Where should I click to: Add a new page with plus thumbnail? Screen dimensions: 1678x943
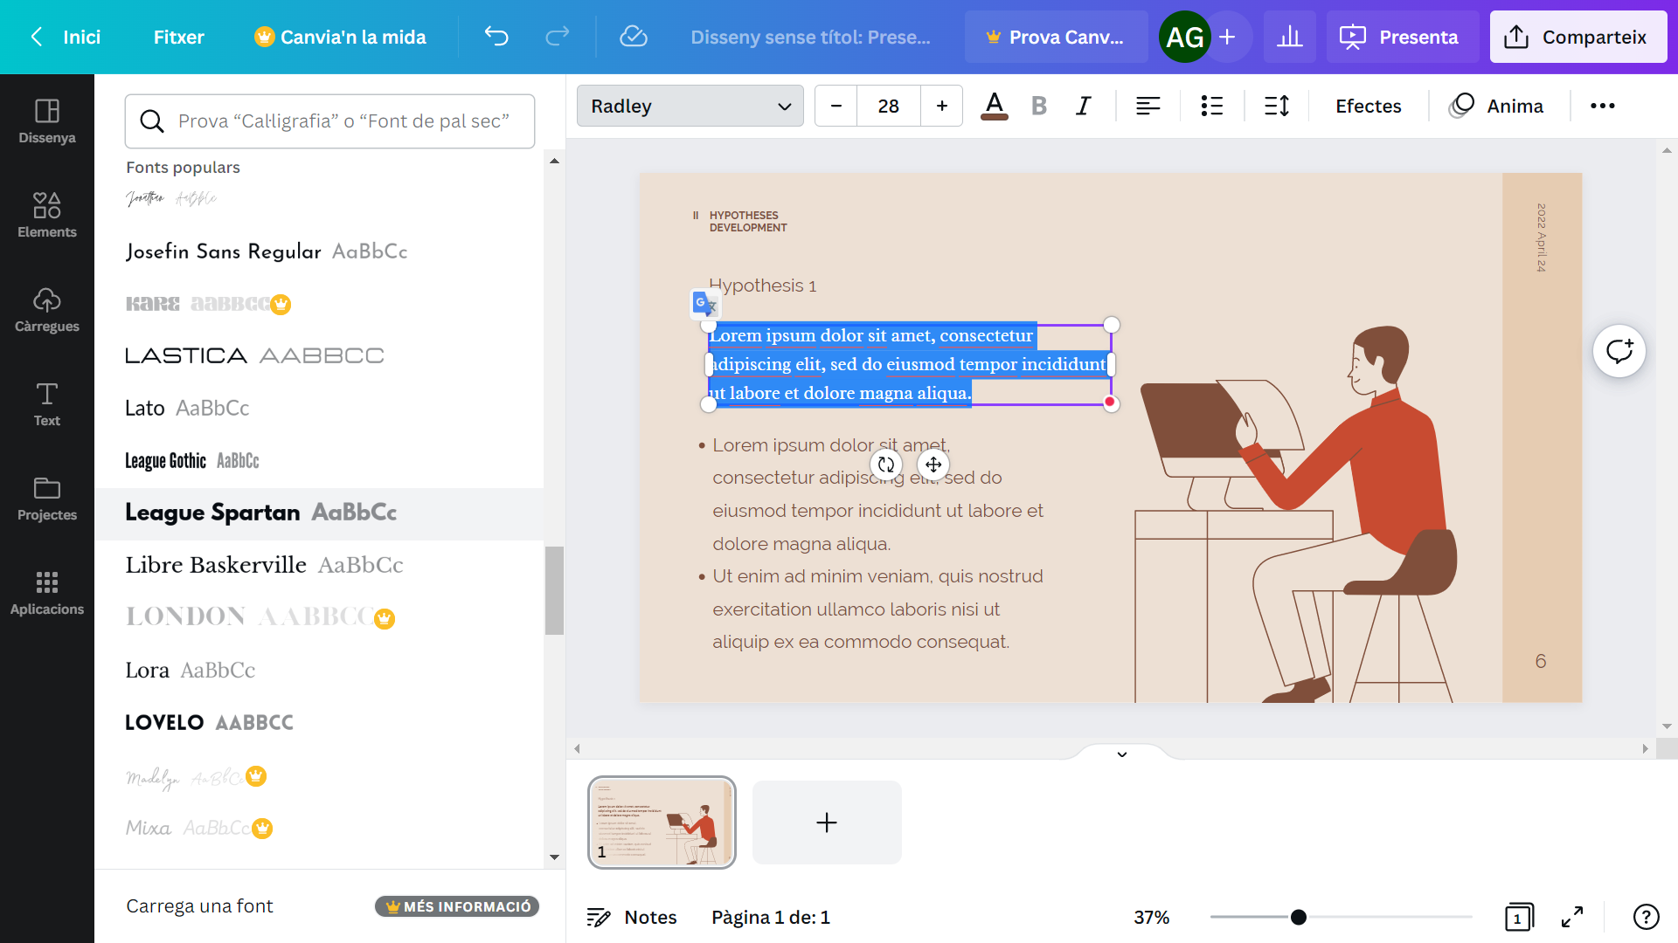tap(826, 823)
